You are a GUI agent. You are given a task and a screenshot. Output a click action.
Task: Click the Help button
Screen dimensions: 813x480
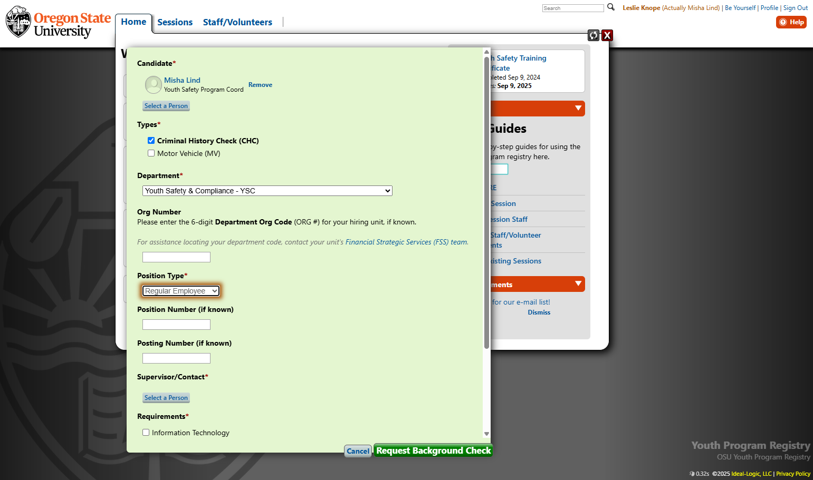[791, 22]
